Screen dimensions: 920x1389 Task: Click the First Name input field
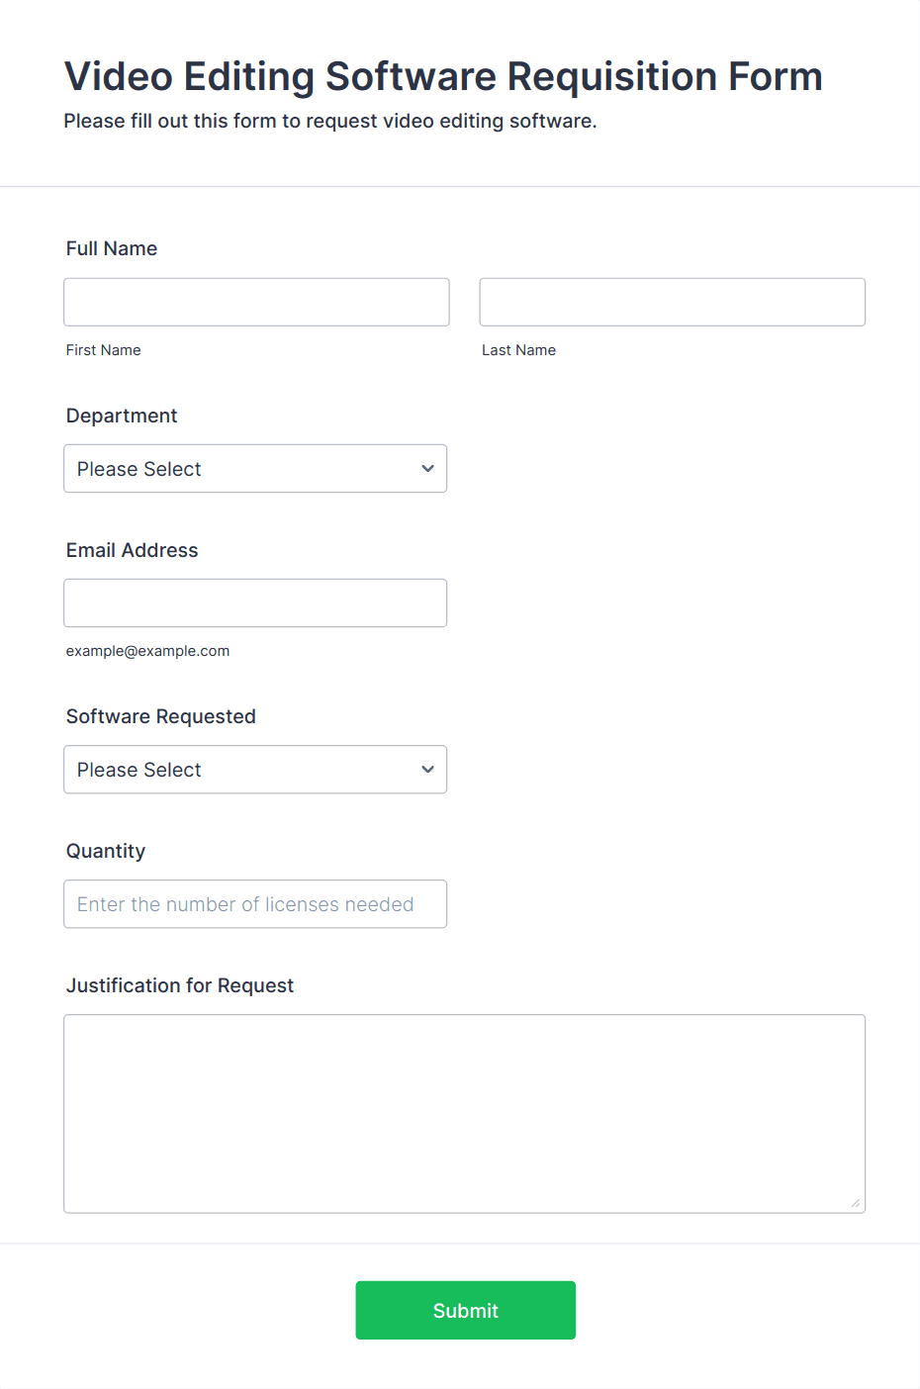[256, 302]
